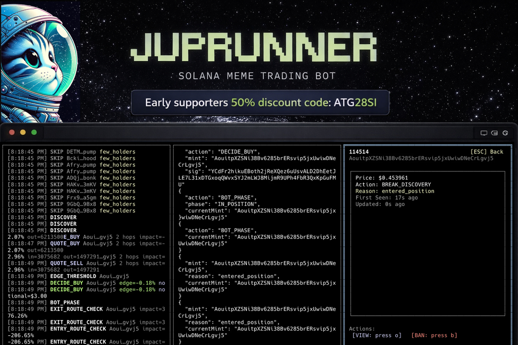Screen dimensions: 518x345
Task: Click the circular refresh icon in title bar
Action: [x=505, y=133]
